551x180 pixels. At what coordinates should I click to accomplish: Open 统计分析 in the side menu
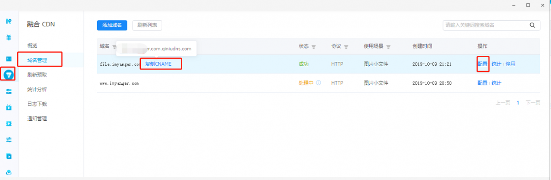[x=37, y=89]
